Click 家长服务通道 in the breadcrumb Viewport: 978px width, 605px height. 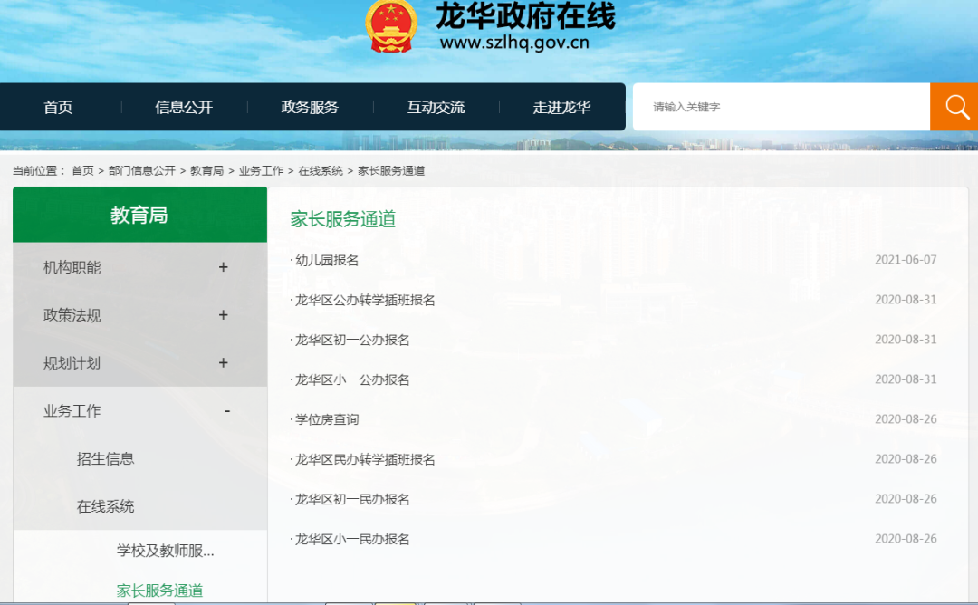coord(391,171)
